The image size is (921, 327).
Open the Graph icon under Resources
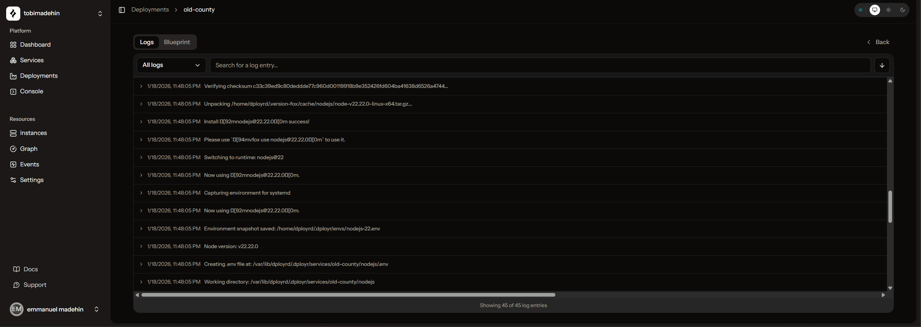pyautogui.click(x=13, y=149)
